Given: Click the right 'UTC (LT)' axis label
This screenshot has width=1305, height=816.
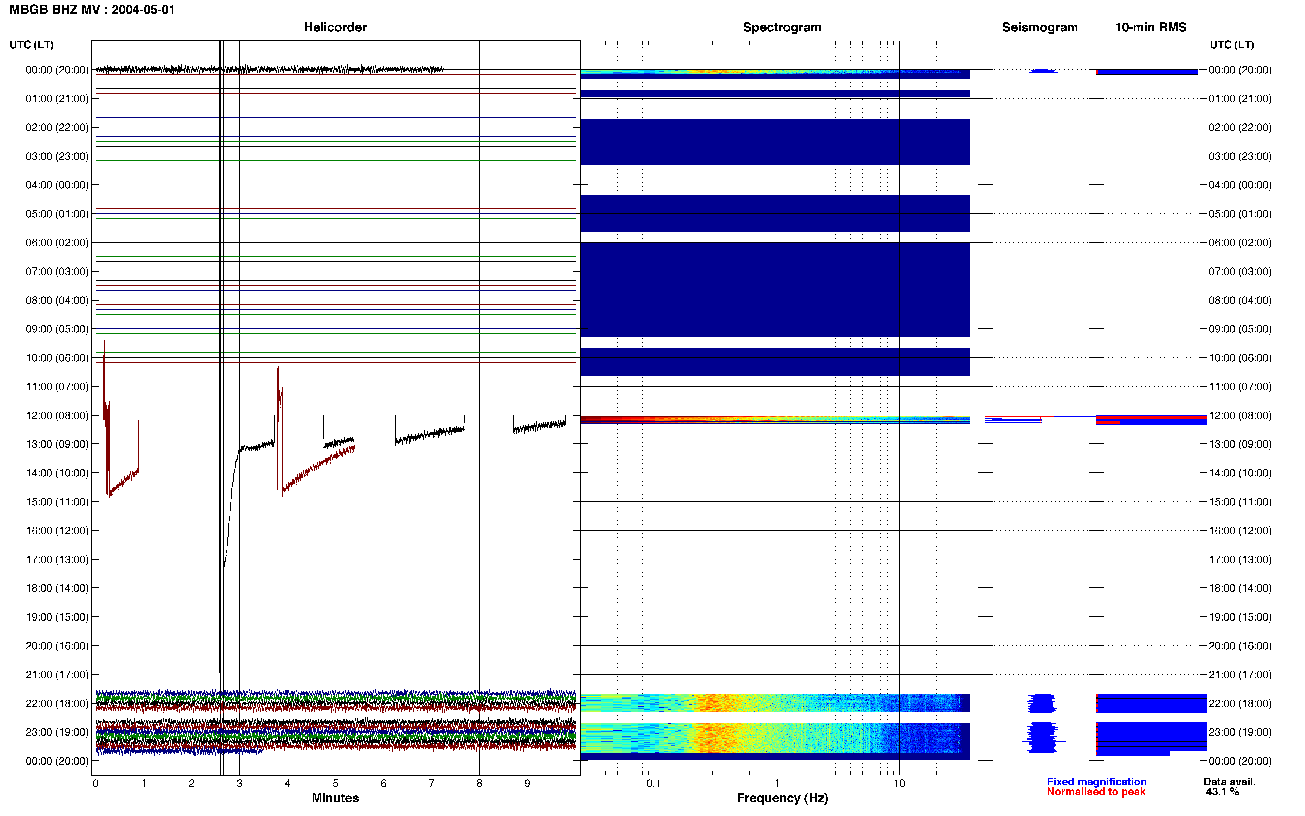Looking at the screenshot, I should click(x=1232, y=45).
